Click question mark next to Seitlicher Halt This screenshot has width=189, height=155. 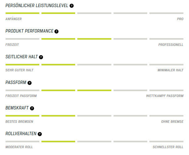coord(41,57)
